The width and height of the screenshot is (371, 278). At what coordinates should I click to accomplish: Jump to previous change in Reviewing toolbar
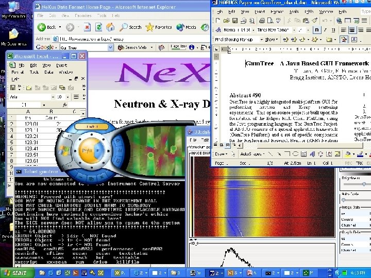point(285,40)
